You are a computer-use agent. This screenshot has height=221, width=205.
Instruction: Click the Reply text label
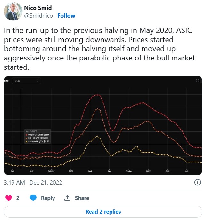pos(48,198)
